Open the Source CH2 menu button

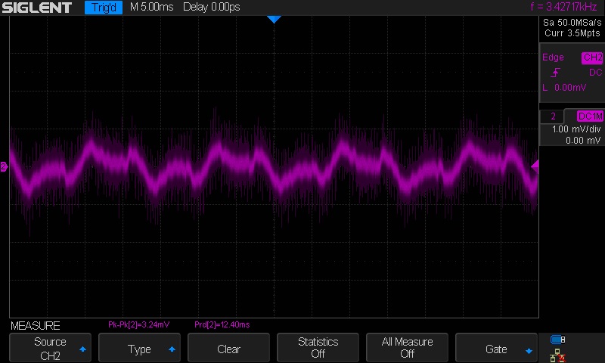(50, 348)
